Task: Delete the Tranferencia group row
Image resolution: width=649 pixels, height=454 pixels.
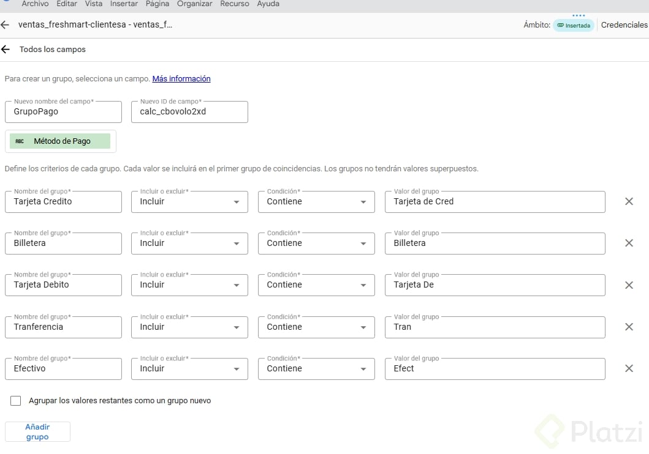Action: (629, 327)
